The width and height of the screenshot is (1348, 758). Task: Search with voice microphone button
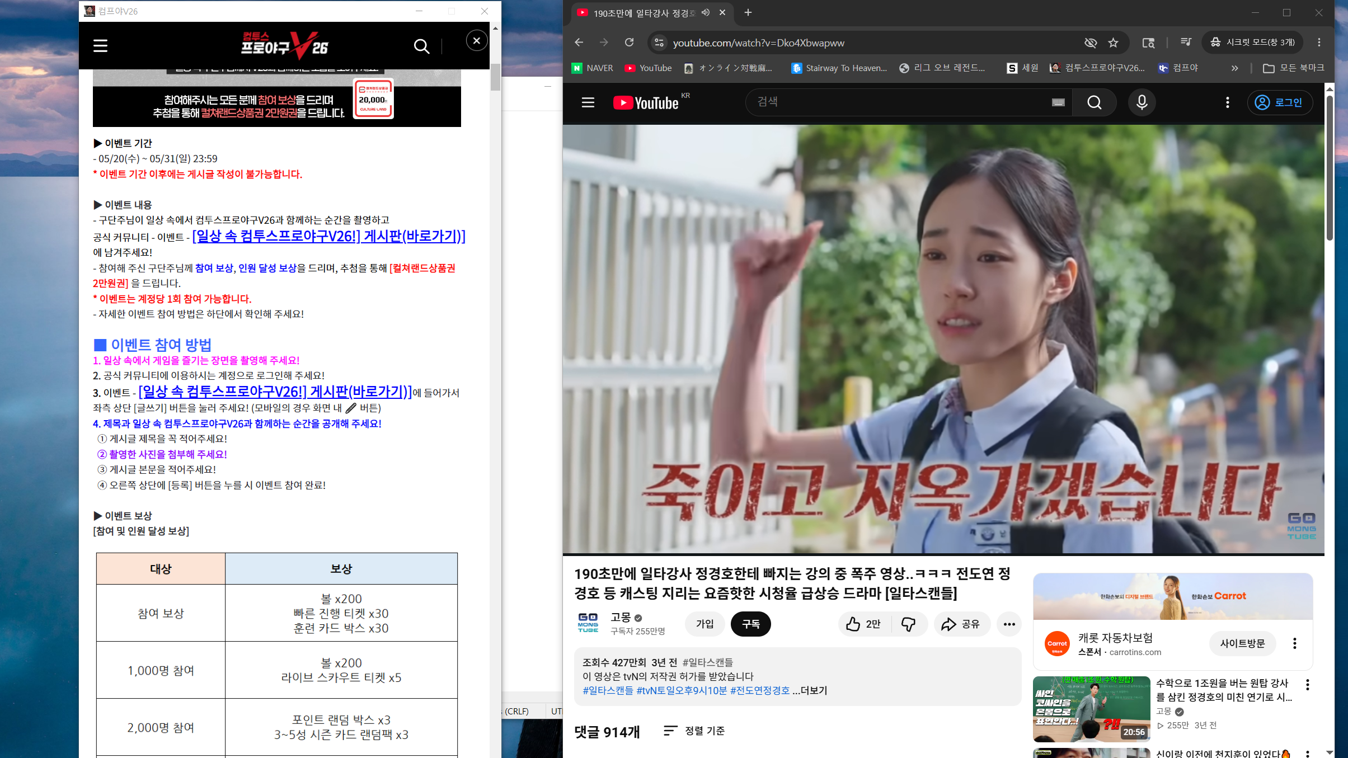coord(1142,102)
